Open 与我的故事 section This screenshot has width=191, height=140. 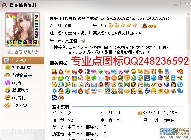pyautogui.click(x=18, y=75)
